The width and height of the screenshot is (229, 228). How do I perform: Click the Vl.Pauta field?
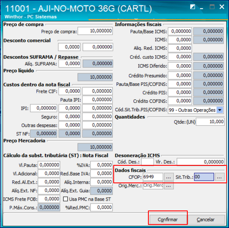[x=49, y=165]
